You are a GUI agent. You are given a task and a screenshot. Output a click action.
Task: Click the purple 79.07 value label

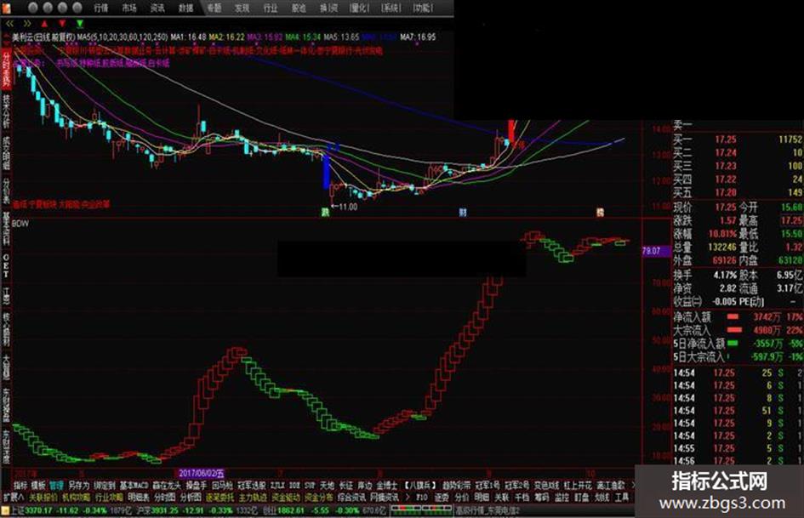click(x=651, y=251)
